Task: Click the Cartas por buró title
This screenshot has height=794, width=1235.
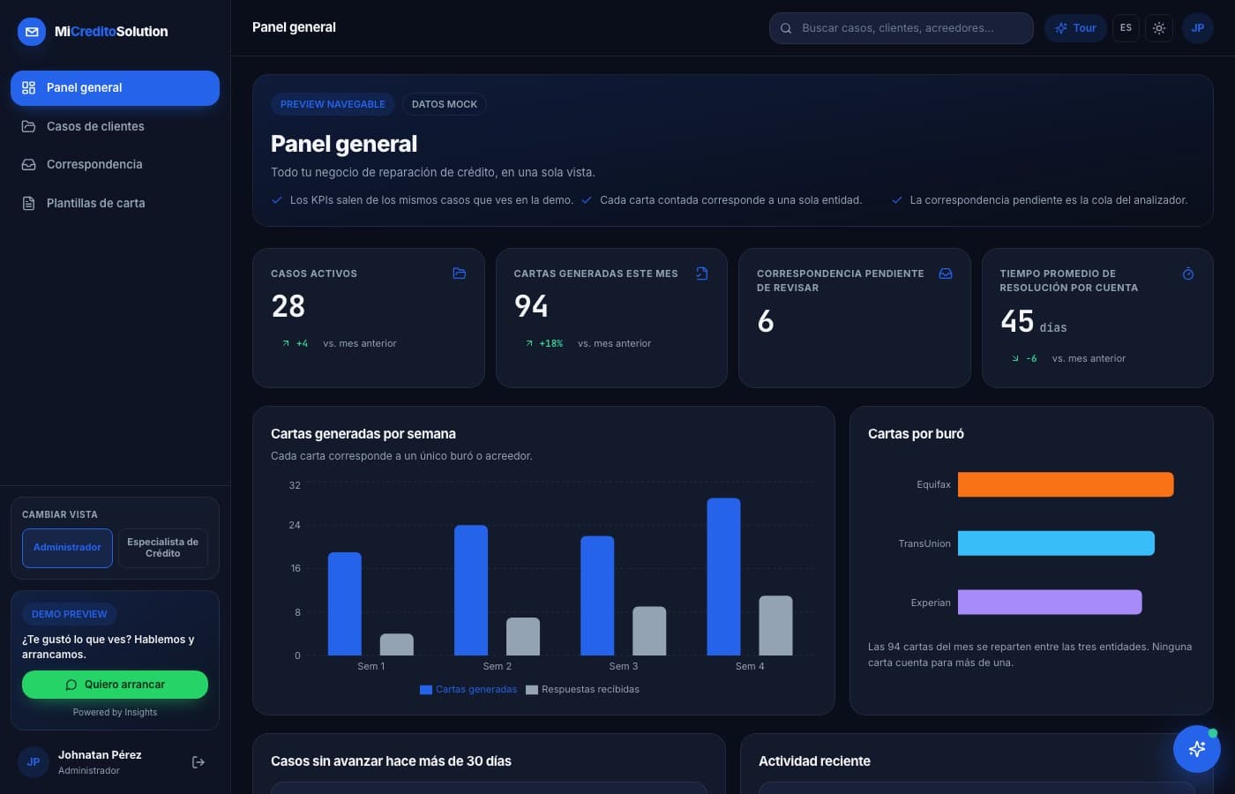Action: (x=916, y=434)
